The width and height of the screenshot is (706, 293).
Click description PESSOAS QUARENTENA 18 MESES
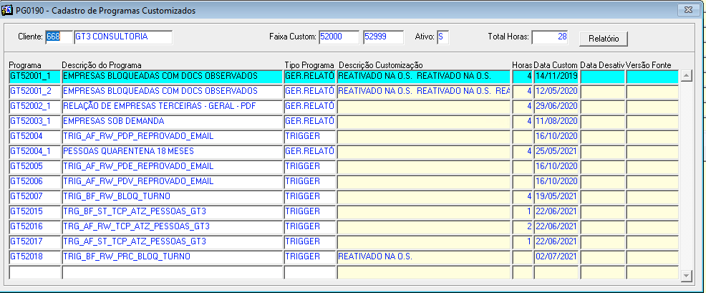click(x=173, y=151)
